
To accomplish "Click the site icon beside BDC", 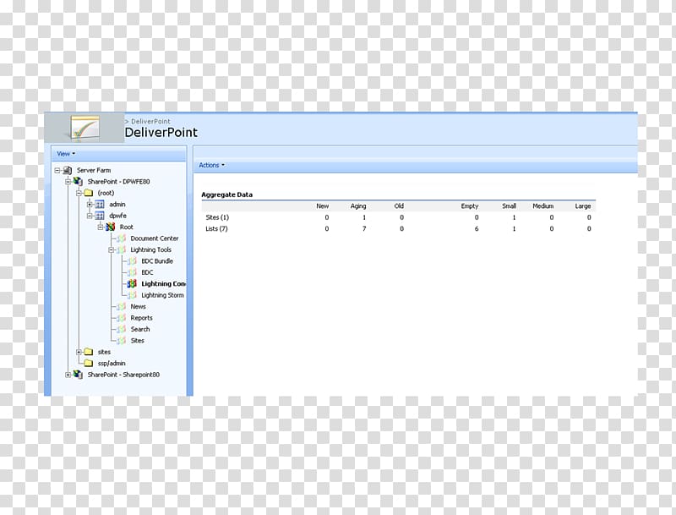I will (133, 272).
